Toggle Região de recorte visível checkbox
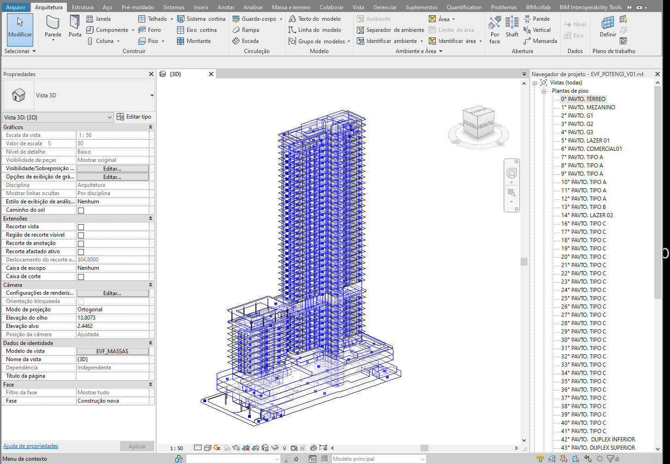Viewport: 670px width, 464px height. [x=81, y=235]
